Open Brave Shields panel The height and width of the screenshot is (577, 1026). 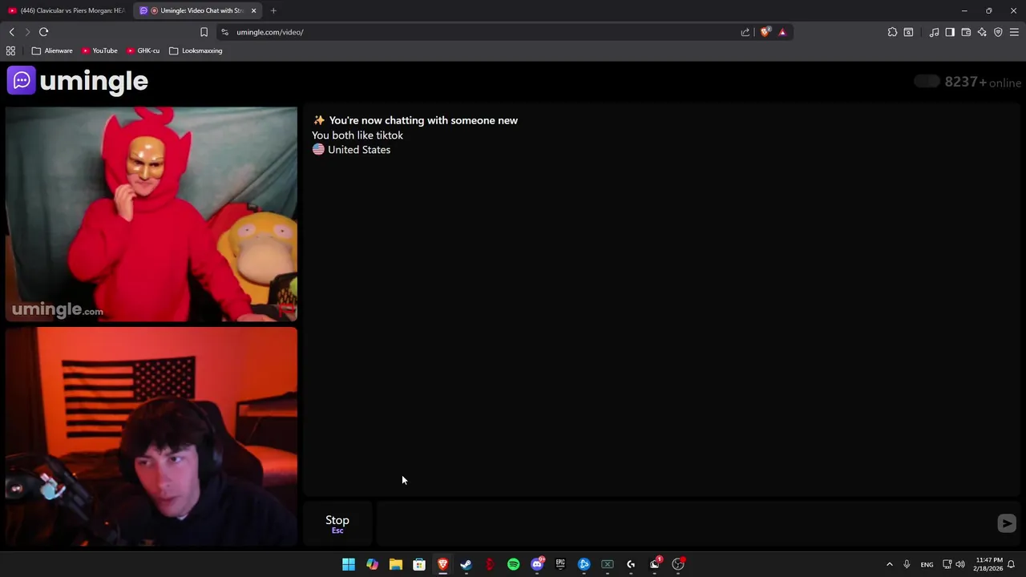(x=765, y=32)
